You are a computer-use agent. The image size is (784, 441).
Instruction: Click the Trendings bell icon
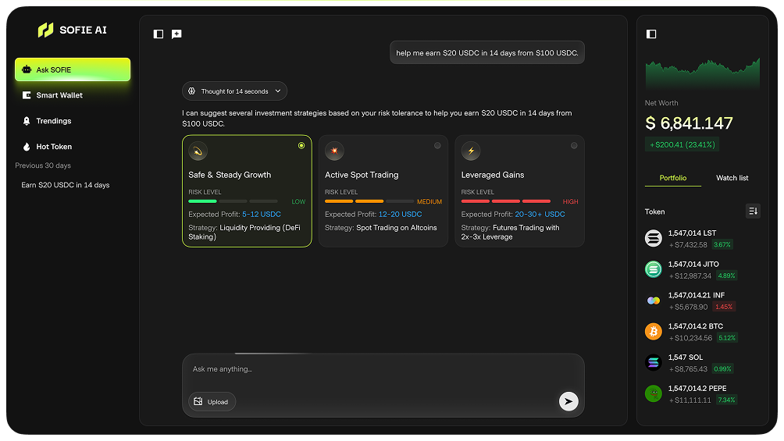click(27, 121)
